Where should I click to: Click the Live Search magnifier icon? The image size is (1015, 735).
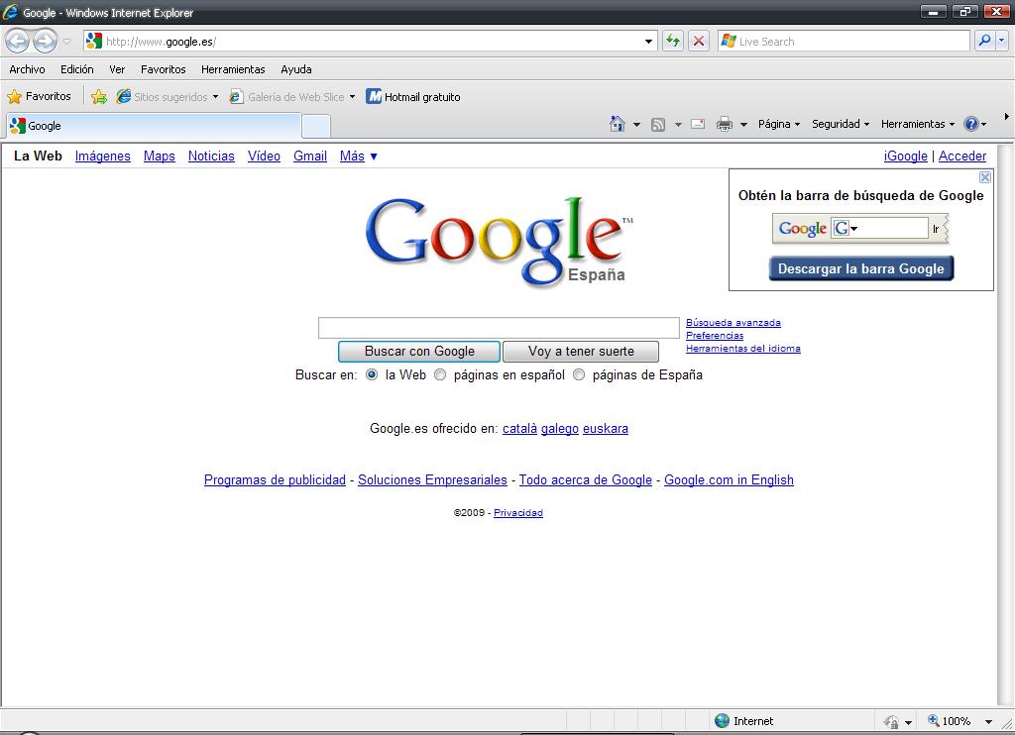(x=984, y=41)
